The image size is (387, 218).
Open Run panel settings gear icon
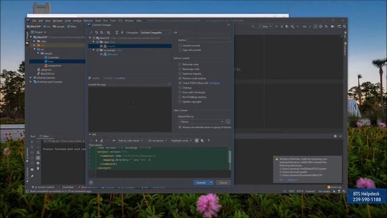coord(335,136)
